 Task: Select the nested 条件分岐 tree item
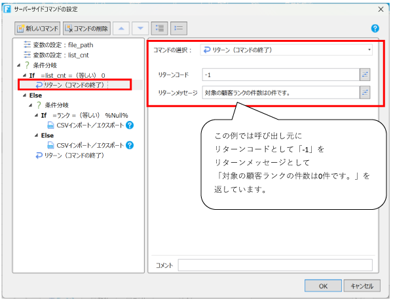click(52, 105)
